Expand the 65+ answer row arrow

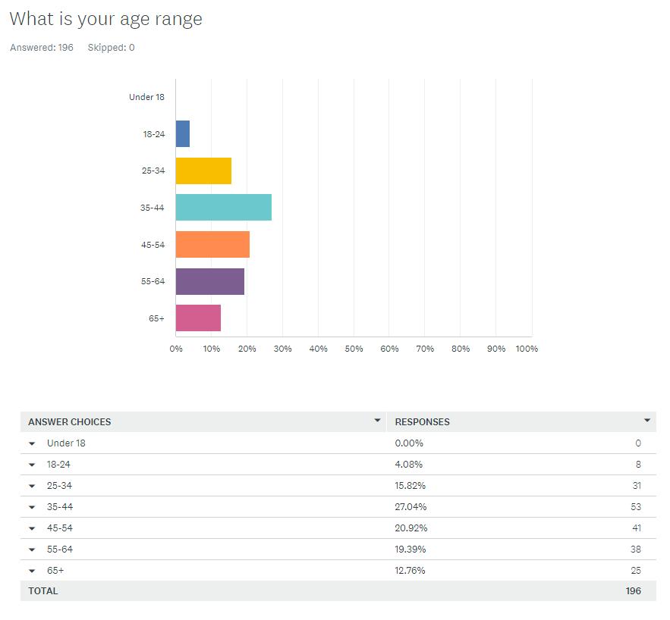[x=33, y=571]
